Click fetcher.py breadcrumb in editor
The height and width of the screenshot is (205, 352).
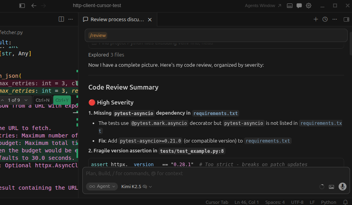pyautogui.click(x=11, y=33)
